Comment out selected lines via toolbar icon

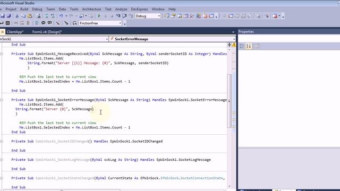(x=46, y=16)
